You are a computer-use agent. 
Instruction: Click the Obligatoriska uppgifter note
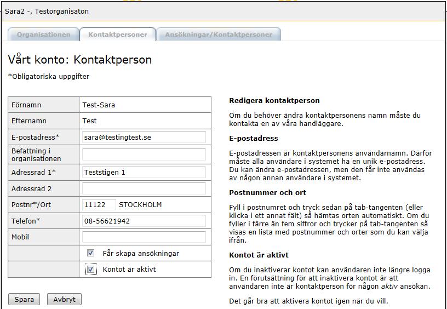(48, 77)
